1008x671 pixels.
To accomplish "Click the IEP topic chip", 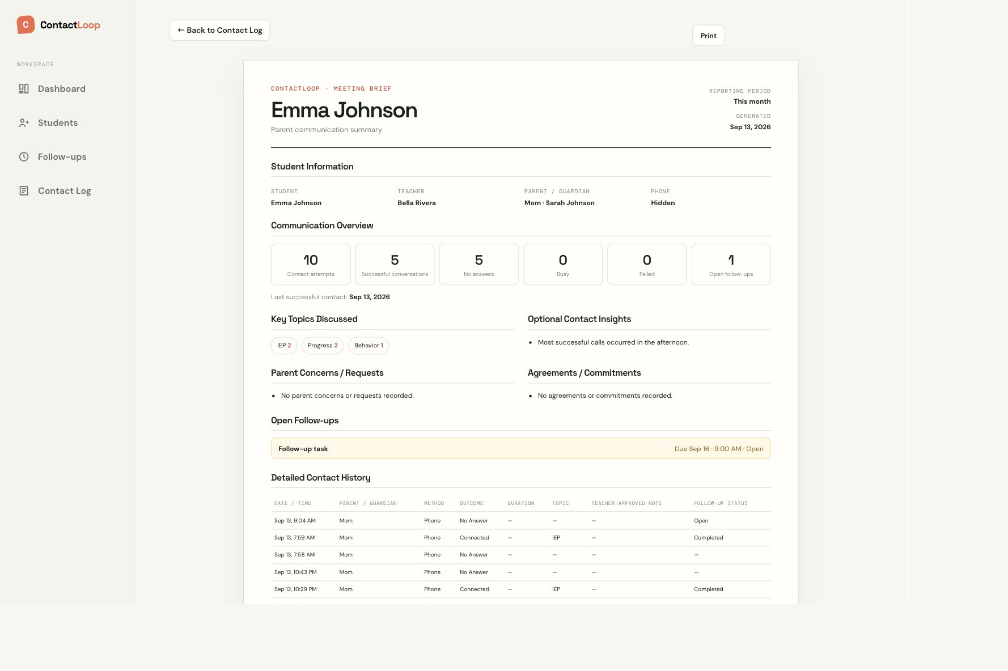I will point(284,346).
